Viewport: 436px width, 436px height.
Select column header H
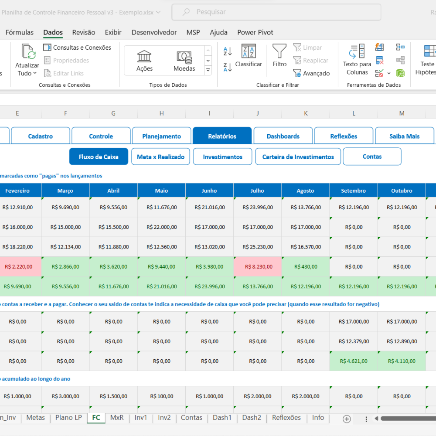pos(161,113)
